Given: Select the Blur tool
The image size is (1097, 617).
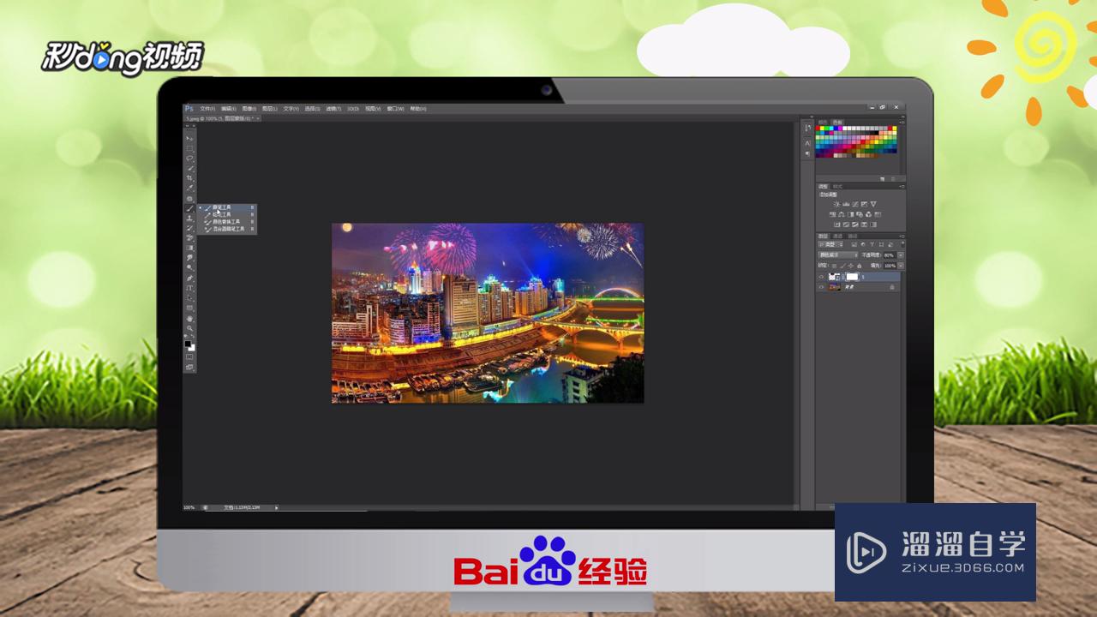Looking at the screenshot, I should click(x=189, y=257).
